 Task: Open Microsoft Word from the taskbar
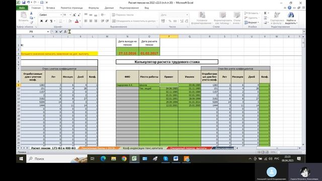coord(176,159)
